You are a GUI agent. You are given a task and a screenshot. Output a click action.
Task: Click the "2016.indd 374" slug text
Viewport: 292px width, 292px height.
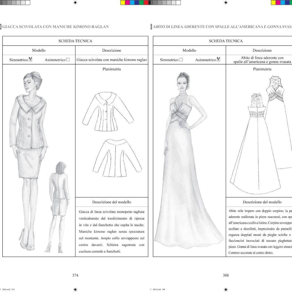pyautogui.click(x=8, y=289)
